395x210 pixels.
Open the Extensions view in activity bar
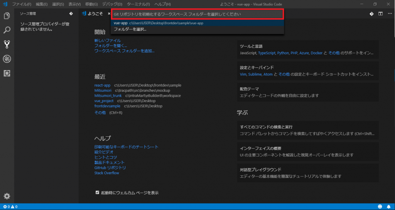(7, 74)
